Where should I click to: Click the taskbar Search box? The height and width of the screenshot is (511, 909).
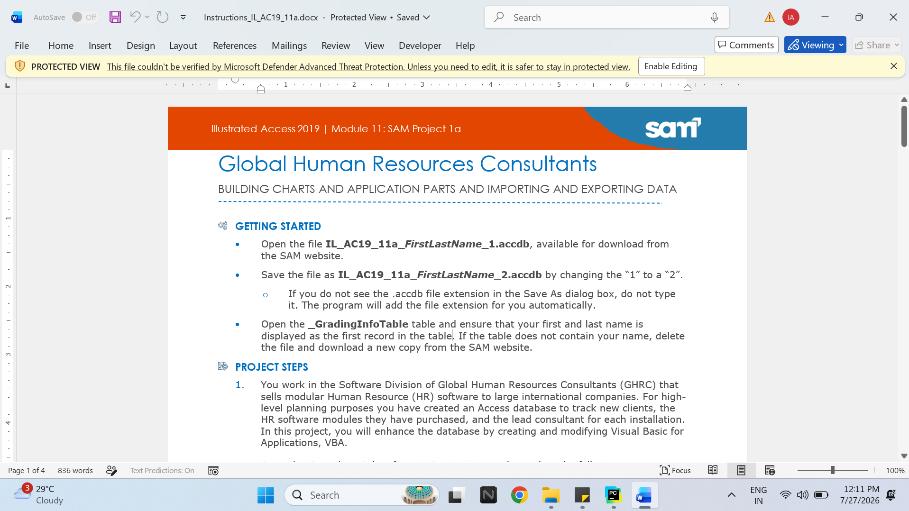(362, 495)
